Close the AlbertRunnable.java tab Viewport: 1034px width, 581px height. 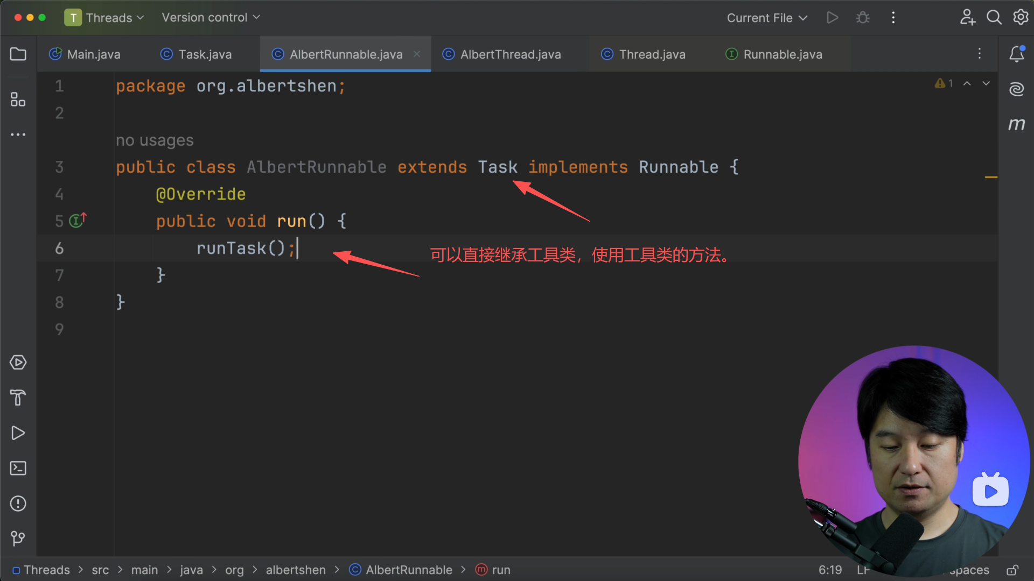417,54
